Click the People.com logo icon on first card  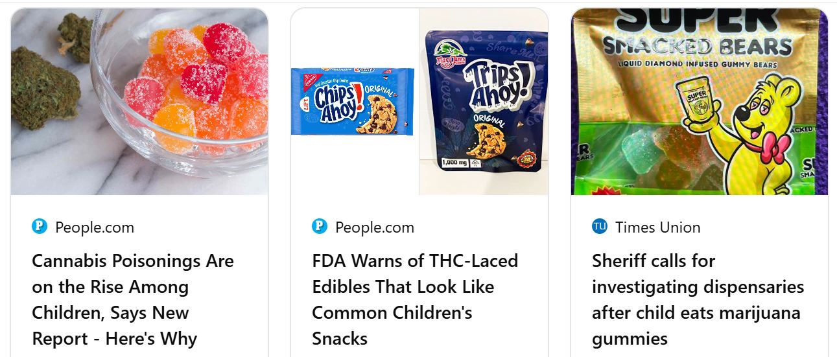click(40, 227)
